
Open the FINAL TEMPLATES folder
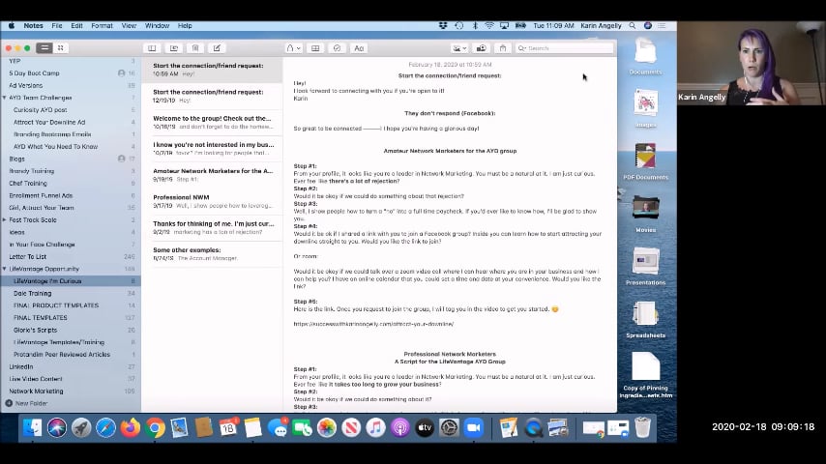71,318
